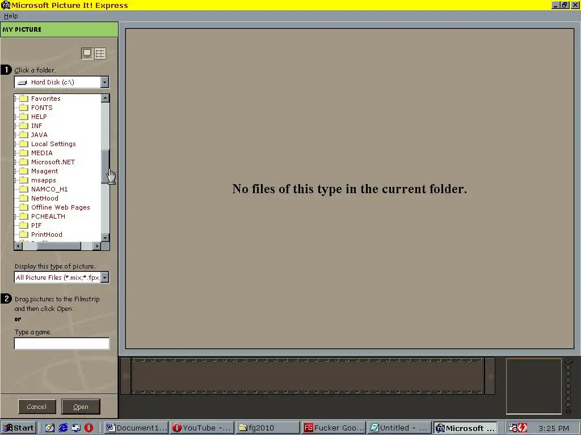Screen dimensions: 581x435
Task: Click the filmstrip right scroll arrow
Action: point(490,376)
